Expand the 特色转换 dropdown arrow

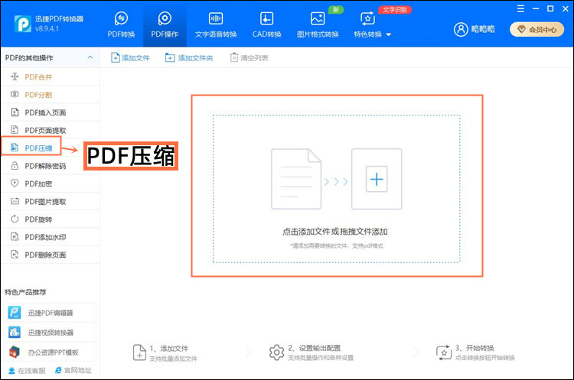389,34
